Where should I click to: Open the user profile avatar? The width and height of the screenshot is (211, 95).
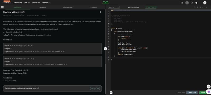pos(205,3)
